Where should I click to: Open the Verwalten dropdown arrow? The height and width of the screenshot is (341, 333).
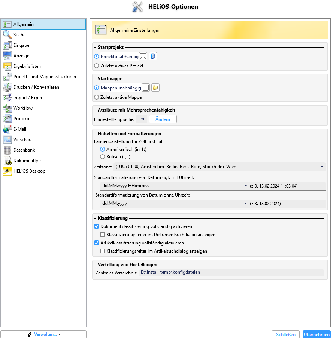pyautogui.click(x=60, y=334)
